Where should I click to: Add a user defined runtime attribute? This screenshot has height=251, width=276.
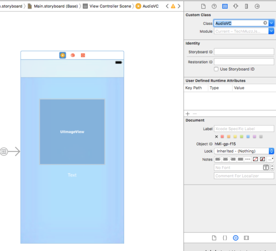click(188, 114)
